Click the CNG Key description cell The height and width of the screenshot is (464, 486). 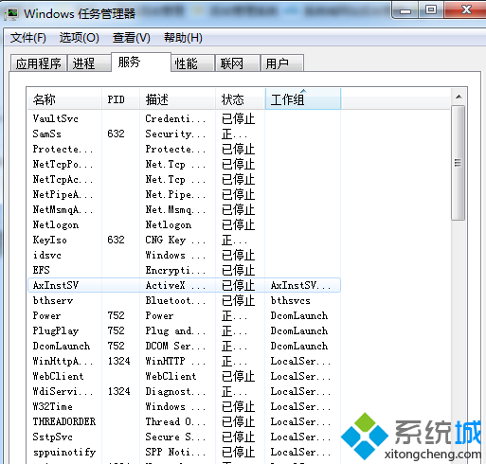pyautogui.click(x=175, y=240)
